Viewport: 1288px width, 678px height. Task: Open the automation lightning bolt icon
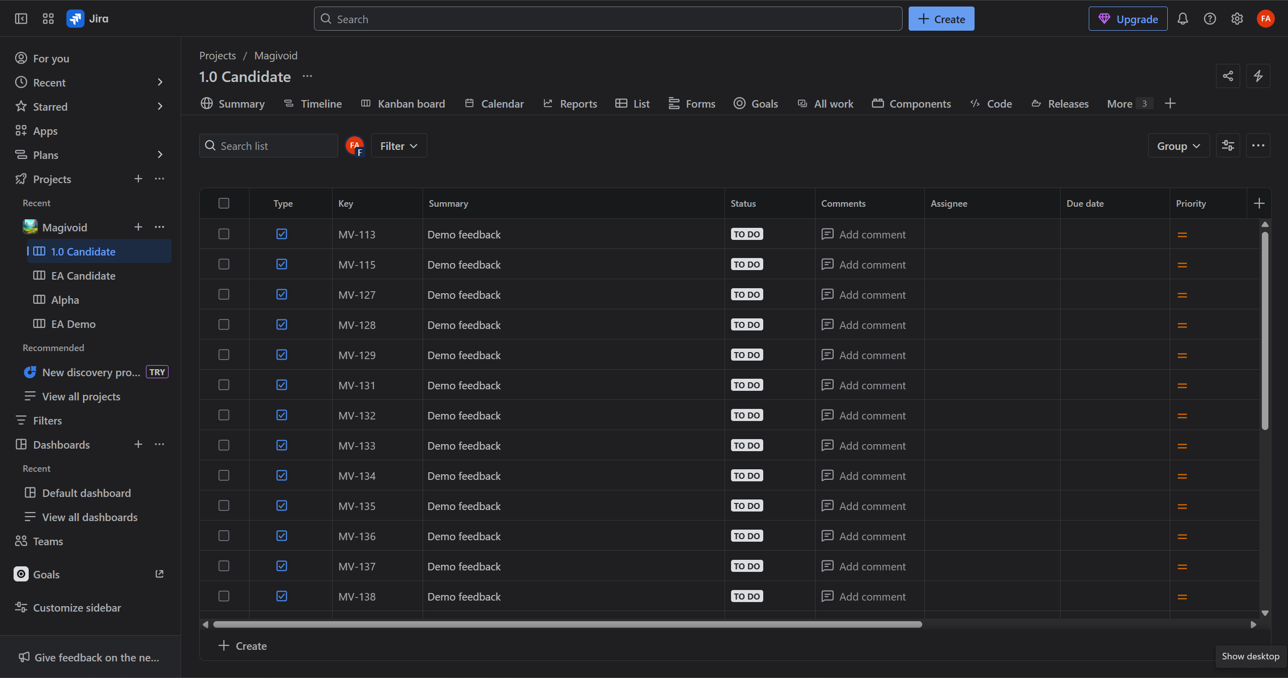coord(1258,76)
